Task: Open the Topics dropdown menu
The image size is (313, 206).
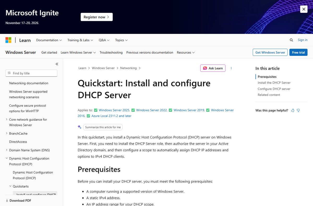Action: tap(121, 40)
